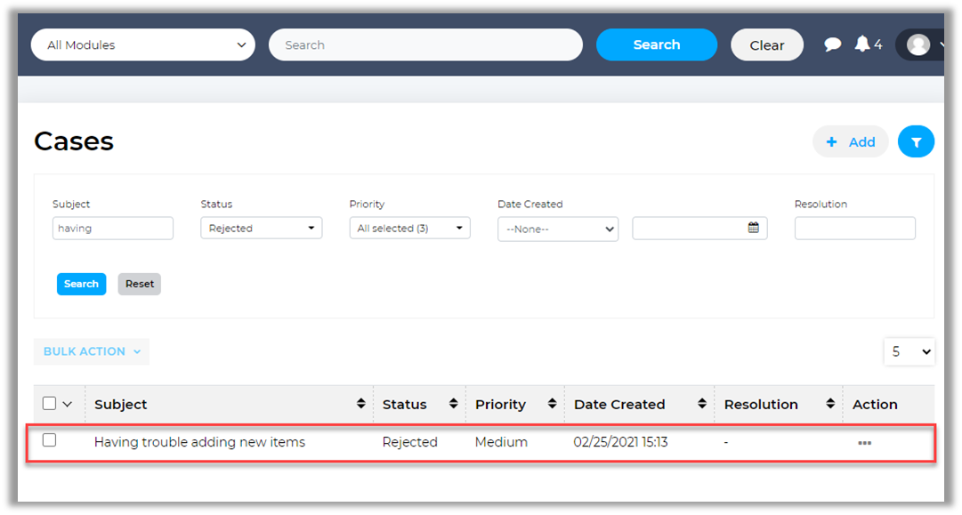Viewport: 962px width, 515px height.
Task: Sort by Subject column arrows
Action: [360, 404]
